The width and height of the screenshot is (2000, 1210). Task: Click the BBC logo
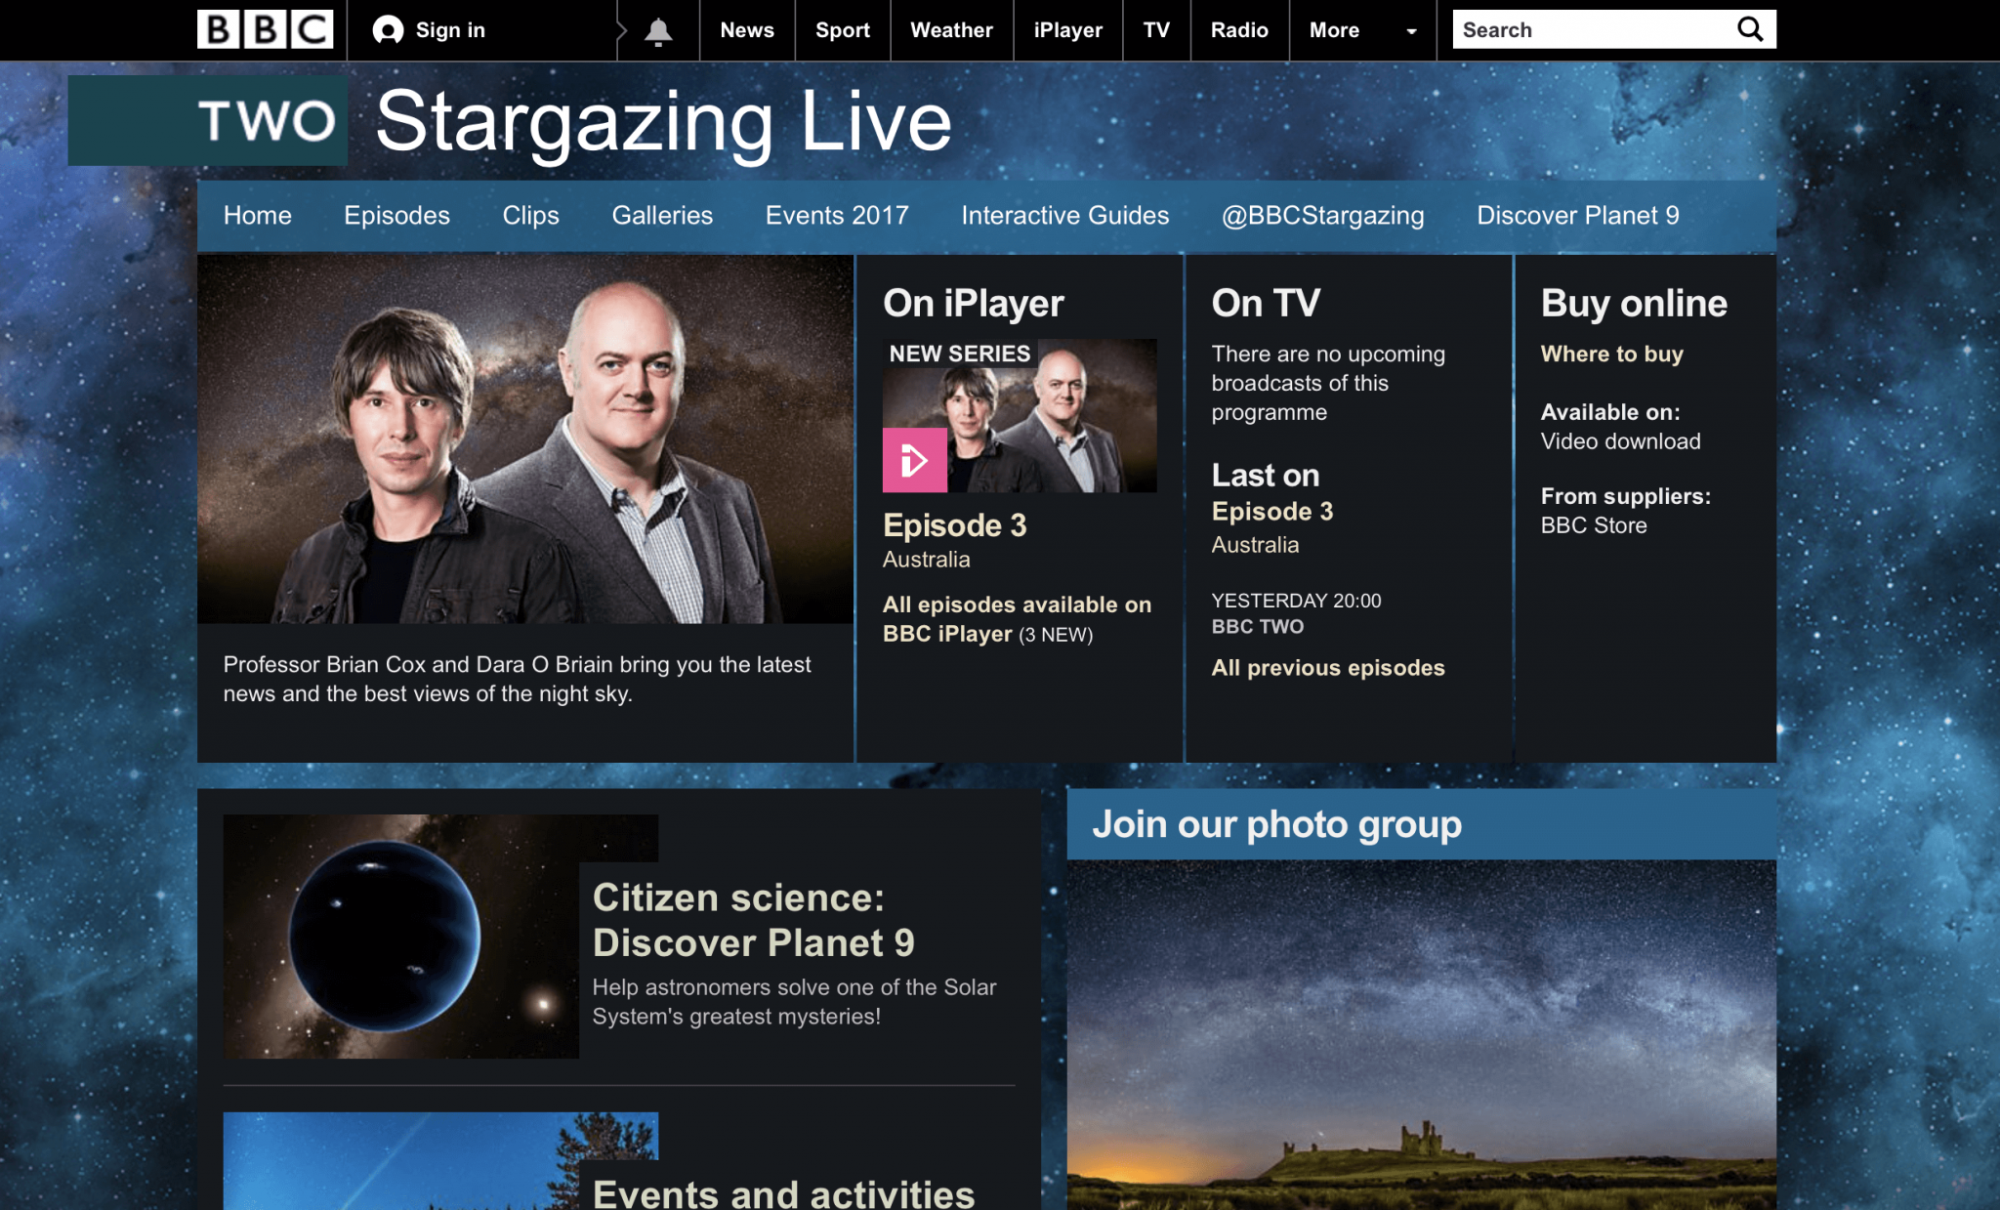pos(265,29)
